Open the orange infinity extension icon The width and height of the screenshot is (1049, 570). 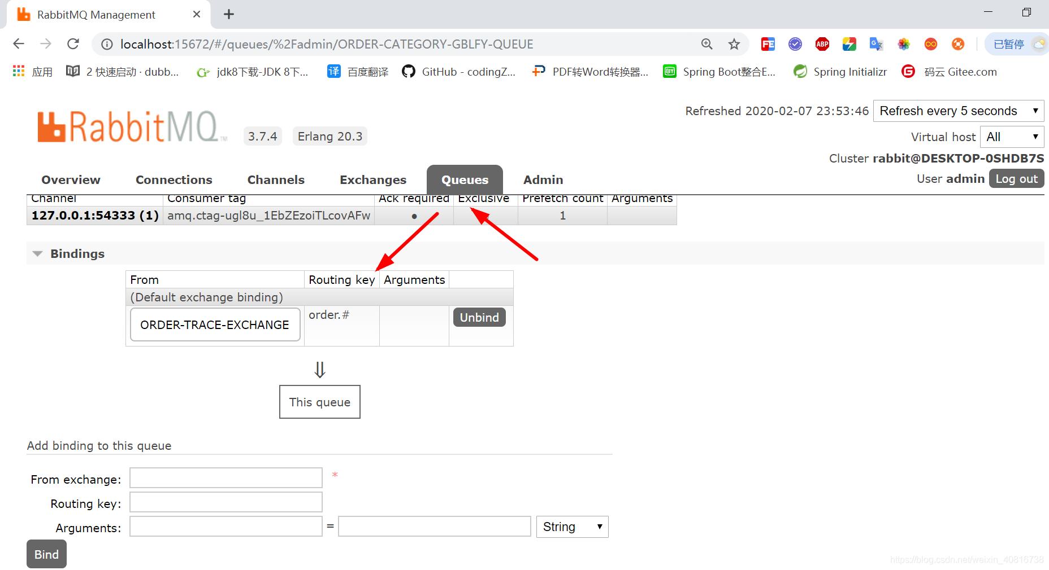coord(931,44)
